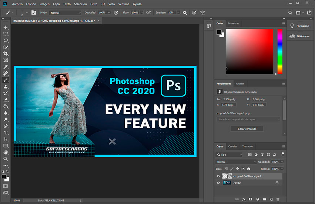This screenshot has width=315, height=204.
Task: Open the layer blend mode Normal dropdown
Action: [236, 162]
